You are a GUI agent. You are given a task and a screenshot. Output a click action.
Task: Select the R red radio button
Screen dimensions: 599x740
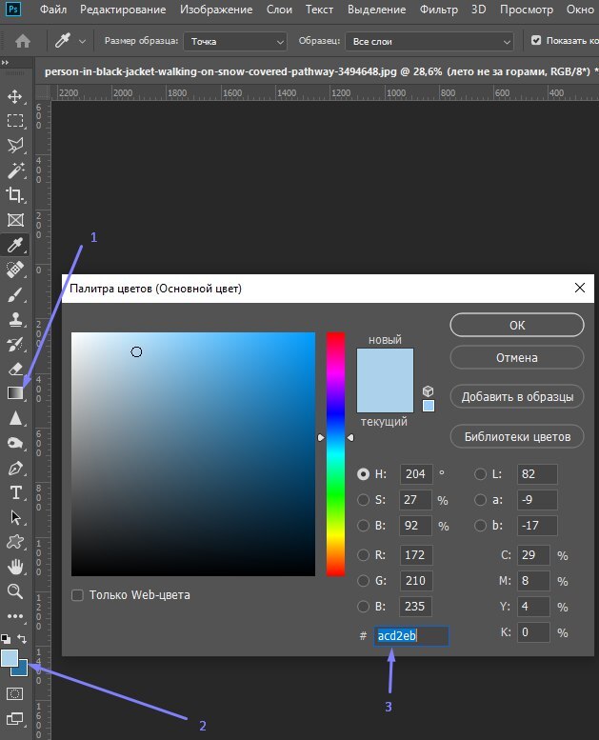point(363,555)
